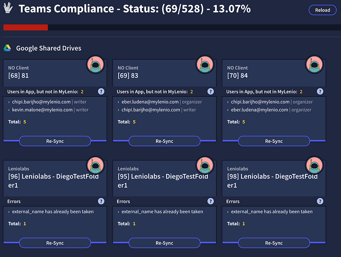Click Total 5 in card [69] 83
341x257 pixels.
click(x=126, y=122)
